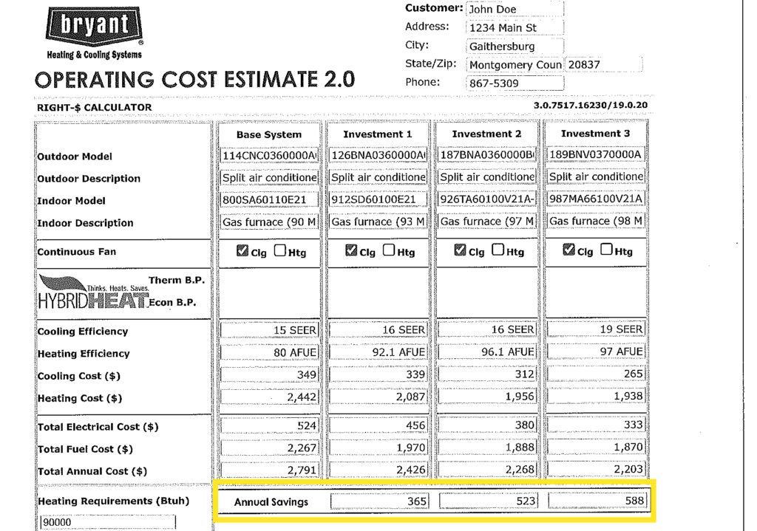This screenshot has width=757, height=531.
Task: Click the City field showing Gaithersburg
Action: [515, 47]
